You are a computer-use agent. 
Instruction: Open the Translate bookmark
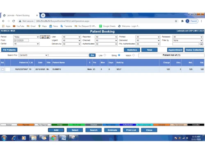tap(66, 26)
